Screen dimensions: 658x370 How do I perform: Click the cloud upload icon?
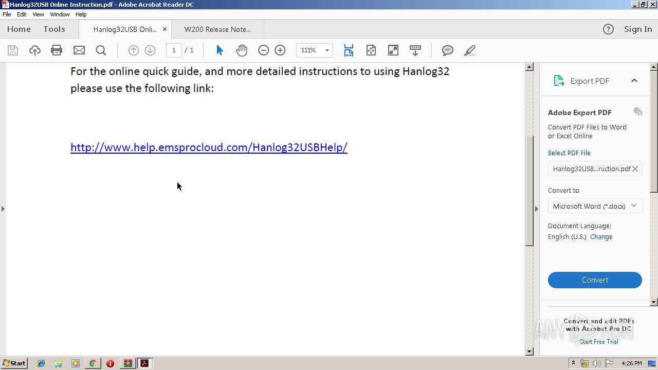(35, 50)
